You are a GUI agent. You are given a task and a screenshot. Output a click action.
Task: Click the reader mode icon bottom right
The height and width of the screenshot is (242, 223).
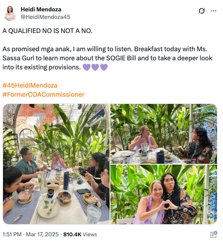[x=214, y=234]
